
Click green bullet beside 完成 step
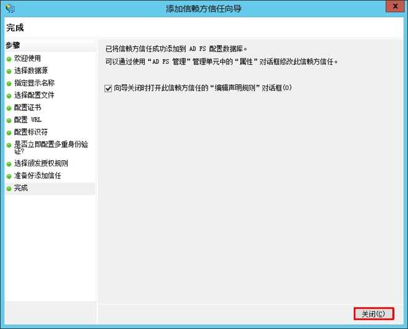tap(9, 189)
